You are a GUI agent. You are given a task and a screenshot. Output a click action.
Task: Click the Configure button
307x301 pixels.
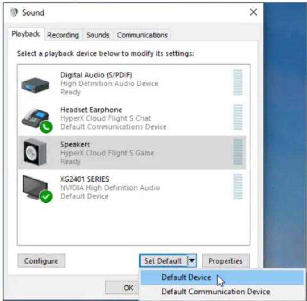pyautogui.click(x=41, y=261)
